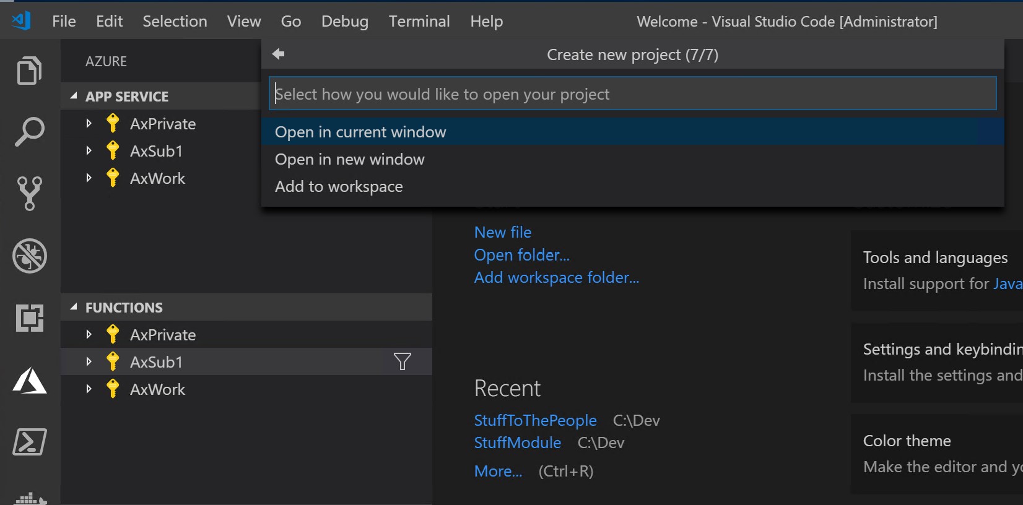
Task: Collapse the FUNCTIONS section
Action: point(74,307)
